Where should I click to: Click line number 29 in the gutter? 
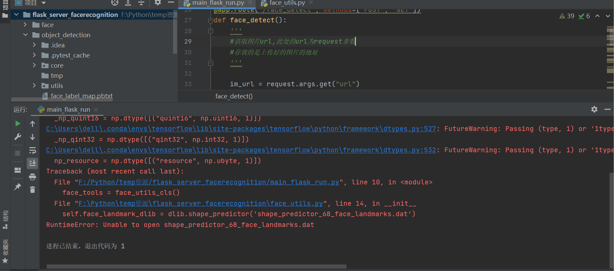tap(188, 41)
